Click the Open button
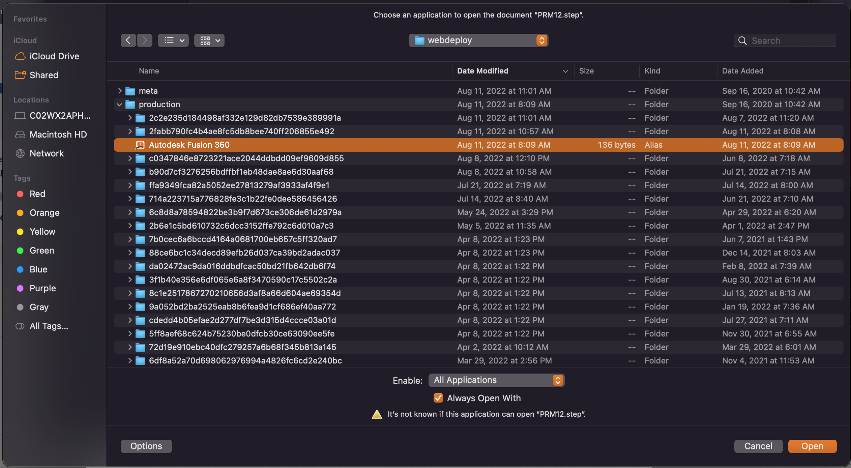 812,446
